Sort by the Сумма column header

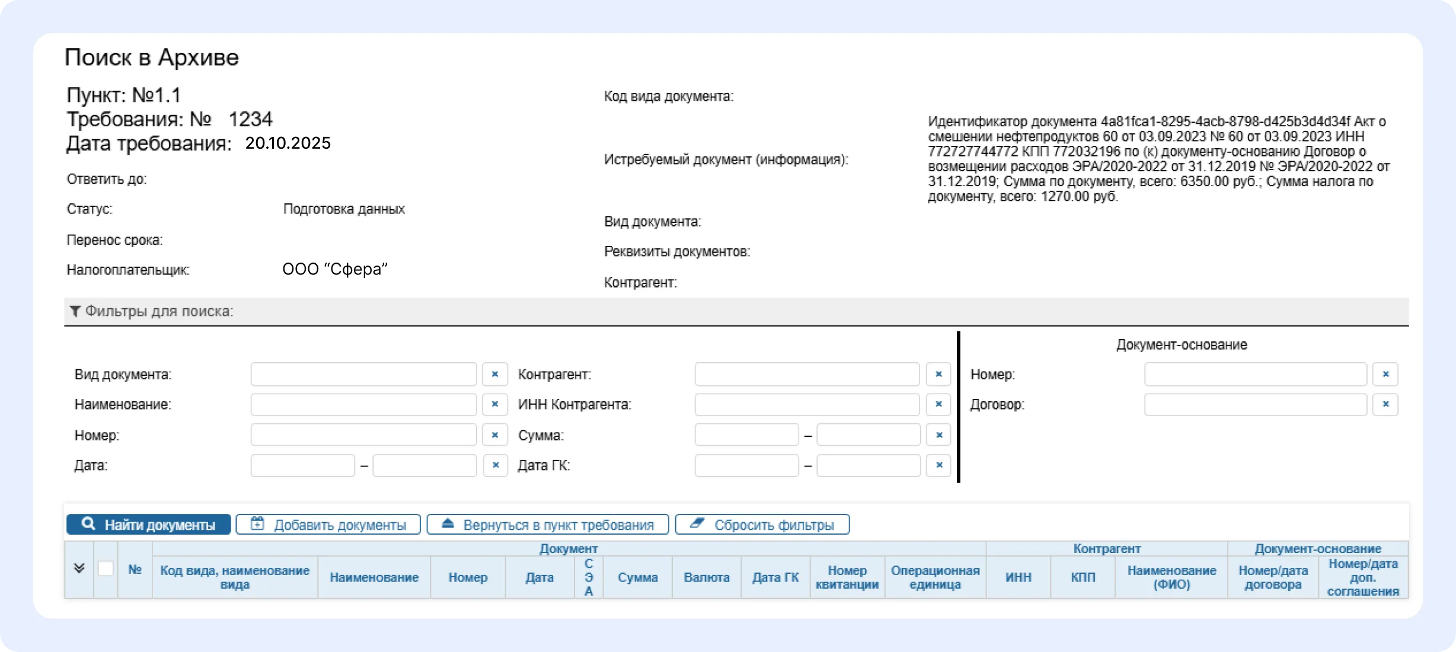pos(637,577)
